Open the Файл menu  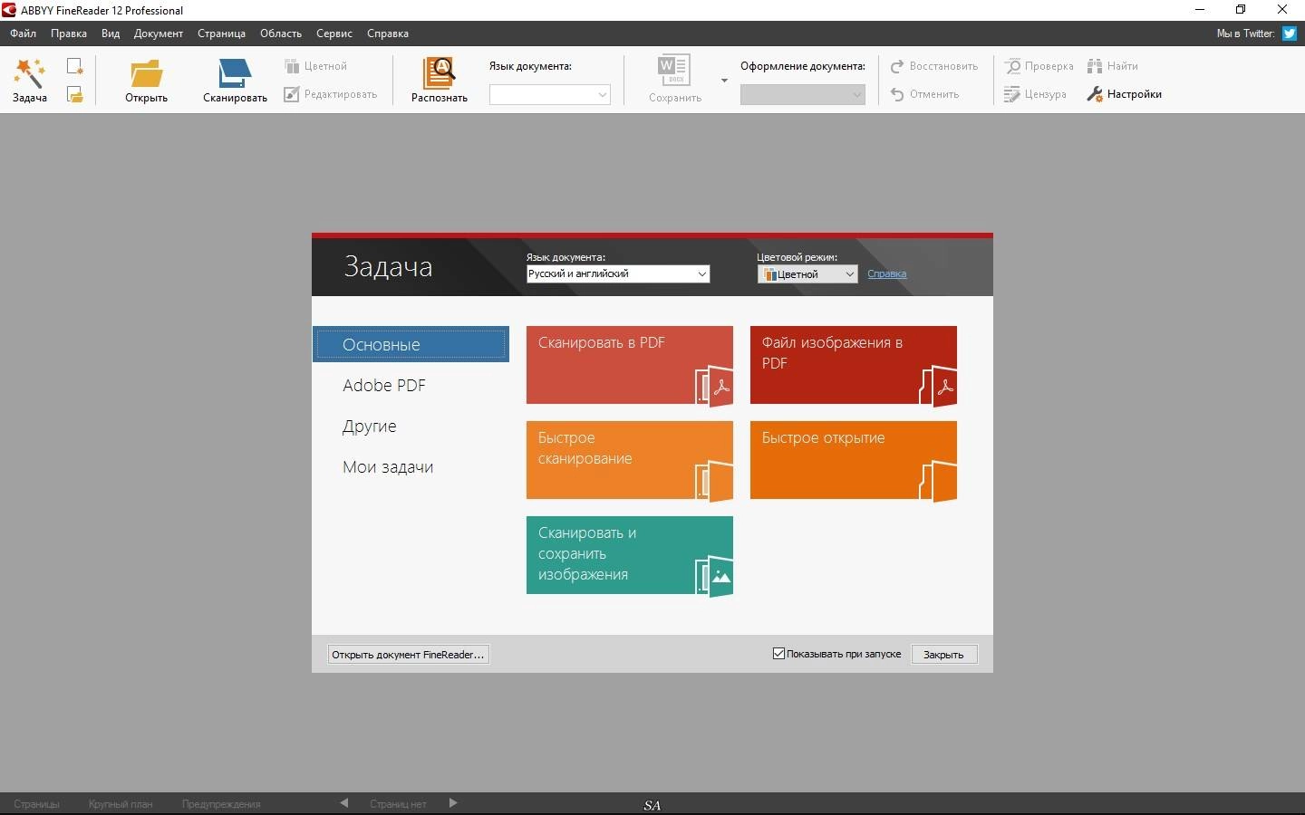(x=24, y=34)
